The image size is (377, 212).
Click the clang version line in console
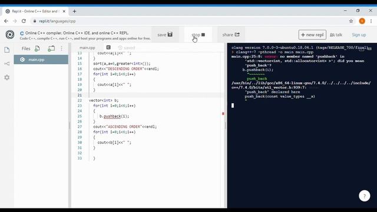300,48
